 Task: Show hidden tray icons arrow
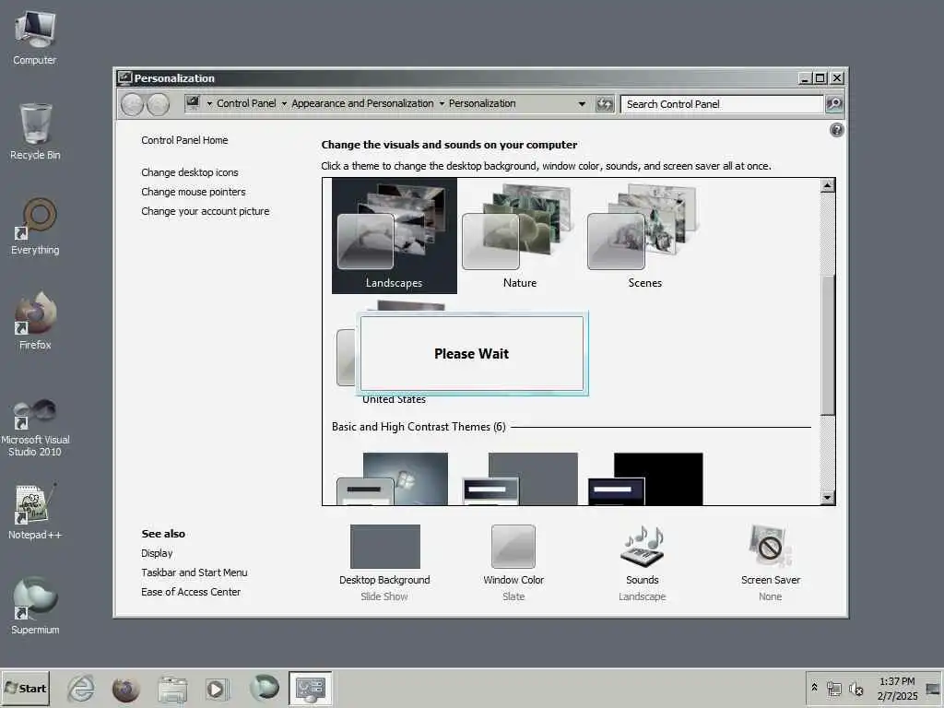click(815, 687)
